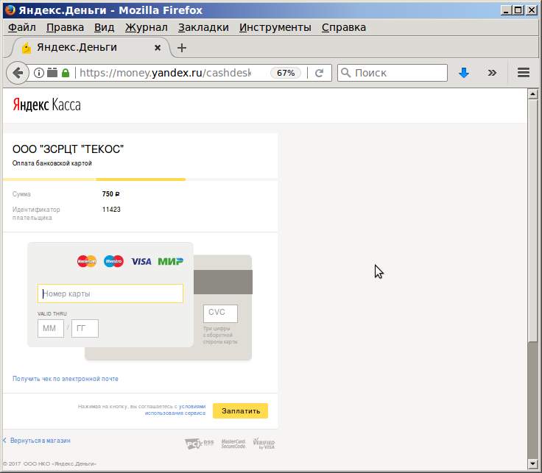
Task: Open a new tab with plus button
Action: [x=182, y=48]
